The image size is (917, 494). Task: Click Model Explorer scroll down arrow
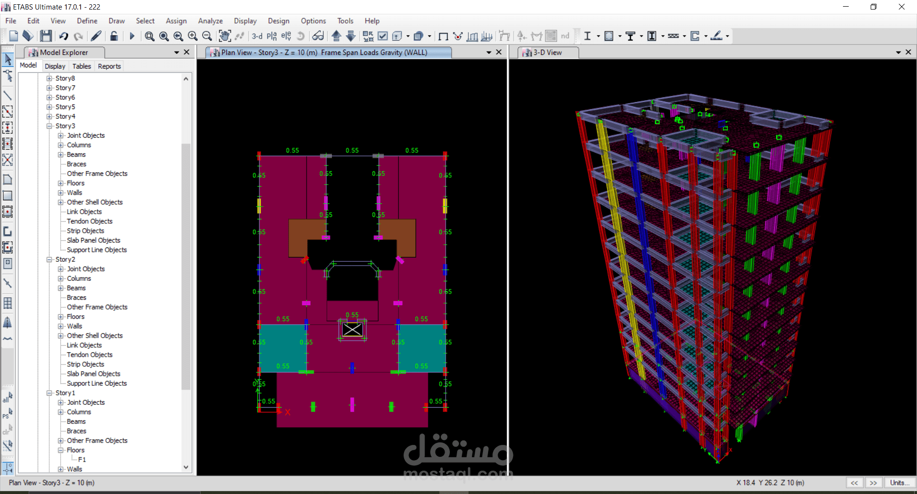pyautogui.click(x=186, y=468)
